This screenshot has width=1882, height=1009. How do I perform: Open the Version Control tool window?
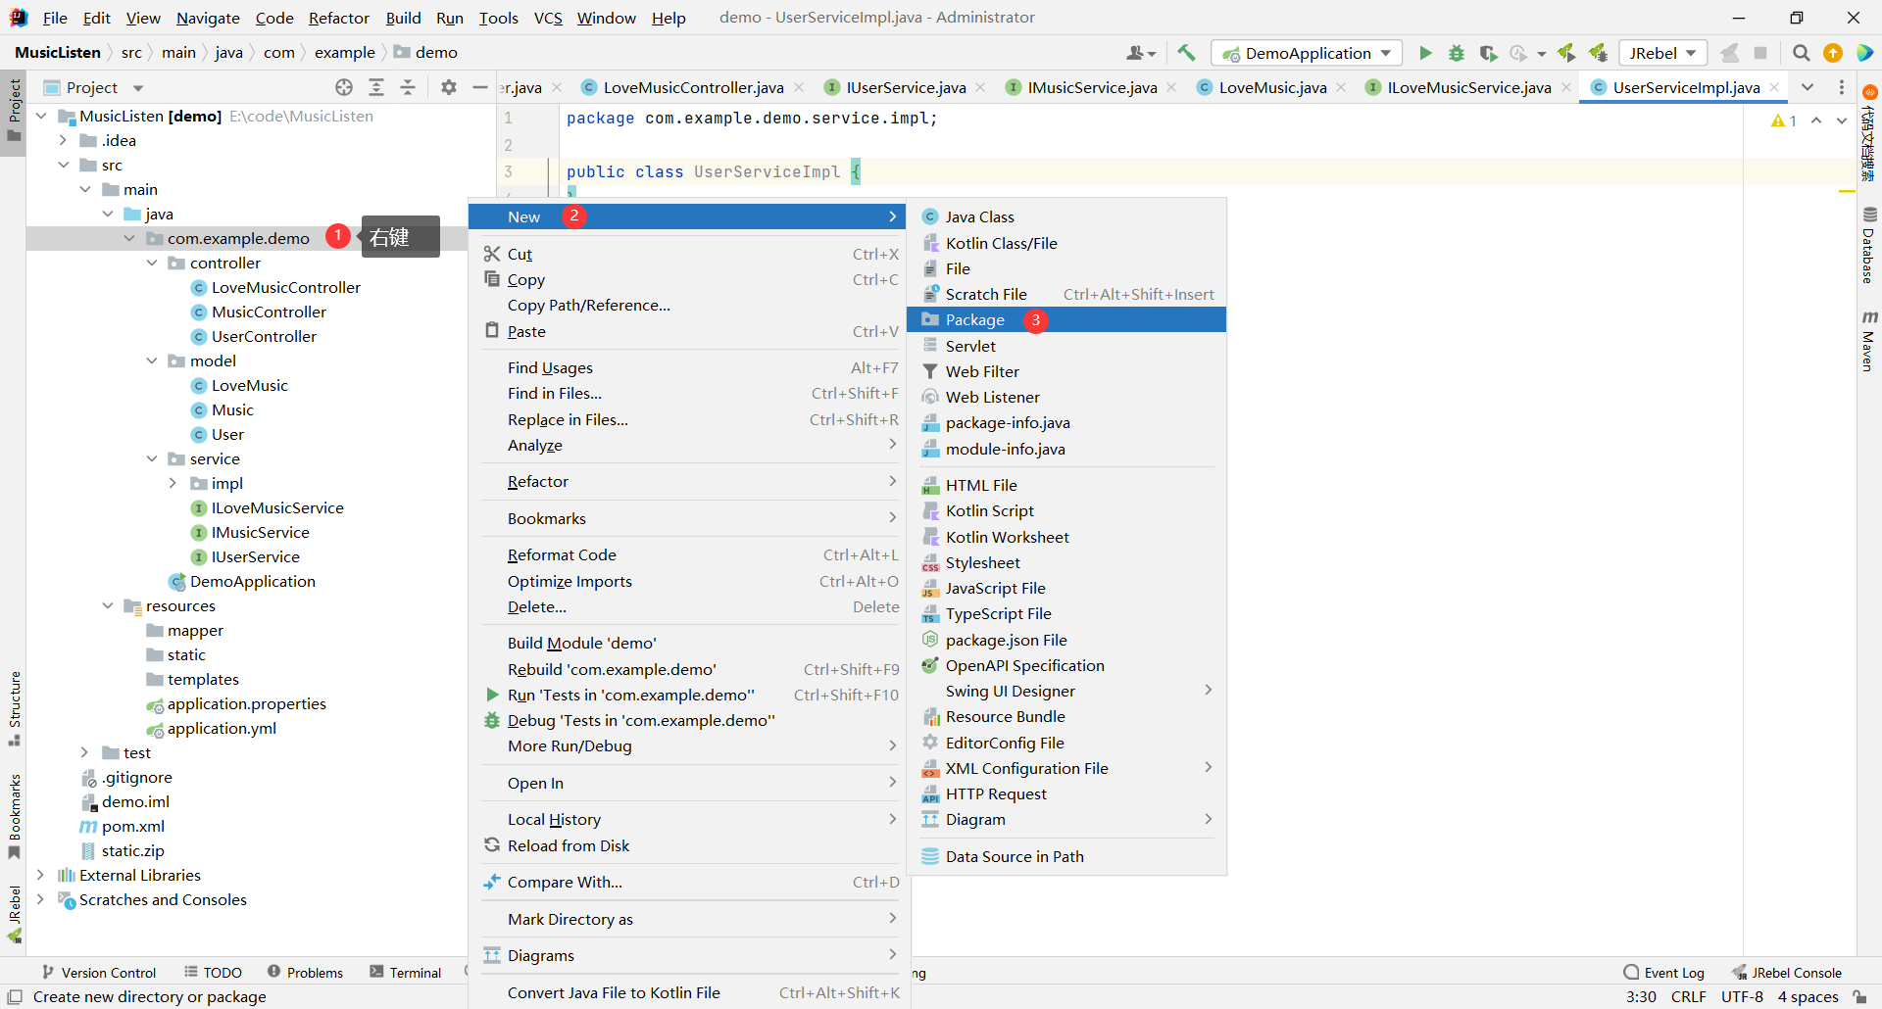[99, 973]
